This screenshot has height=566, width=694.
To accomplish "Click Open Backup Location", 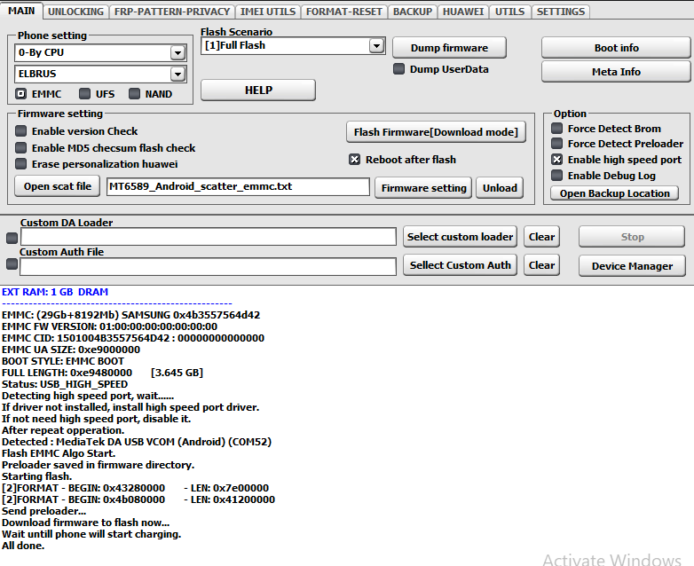I will (614, 193).
